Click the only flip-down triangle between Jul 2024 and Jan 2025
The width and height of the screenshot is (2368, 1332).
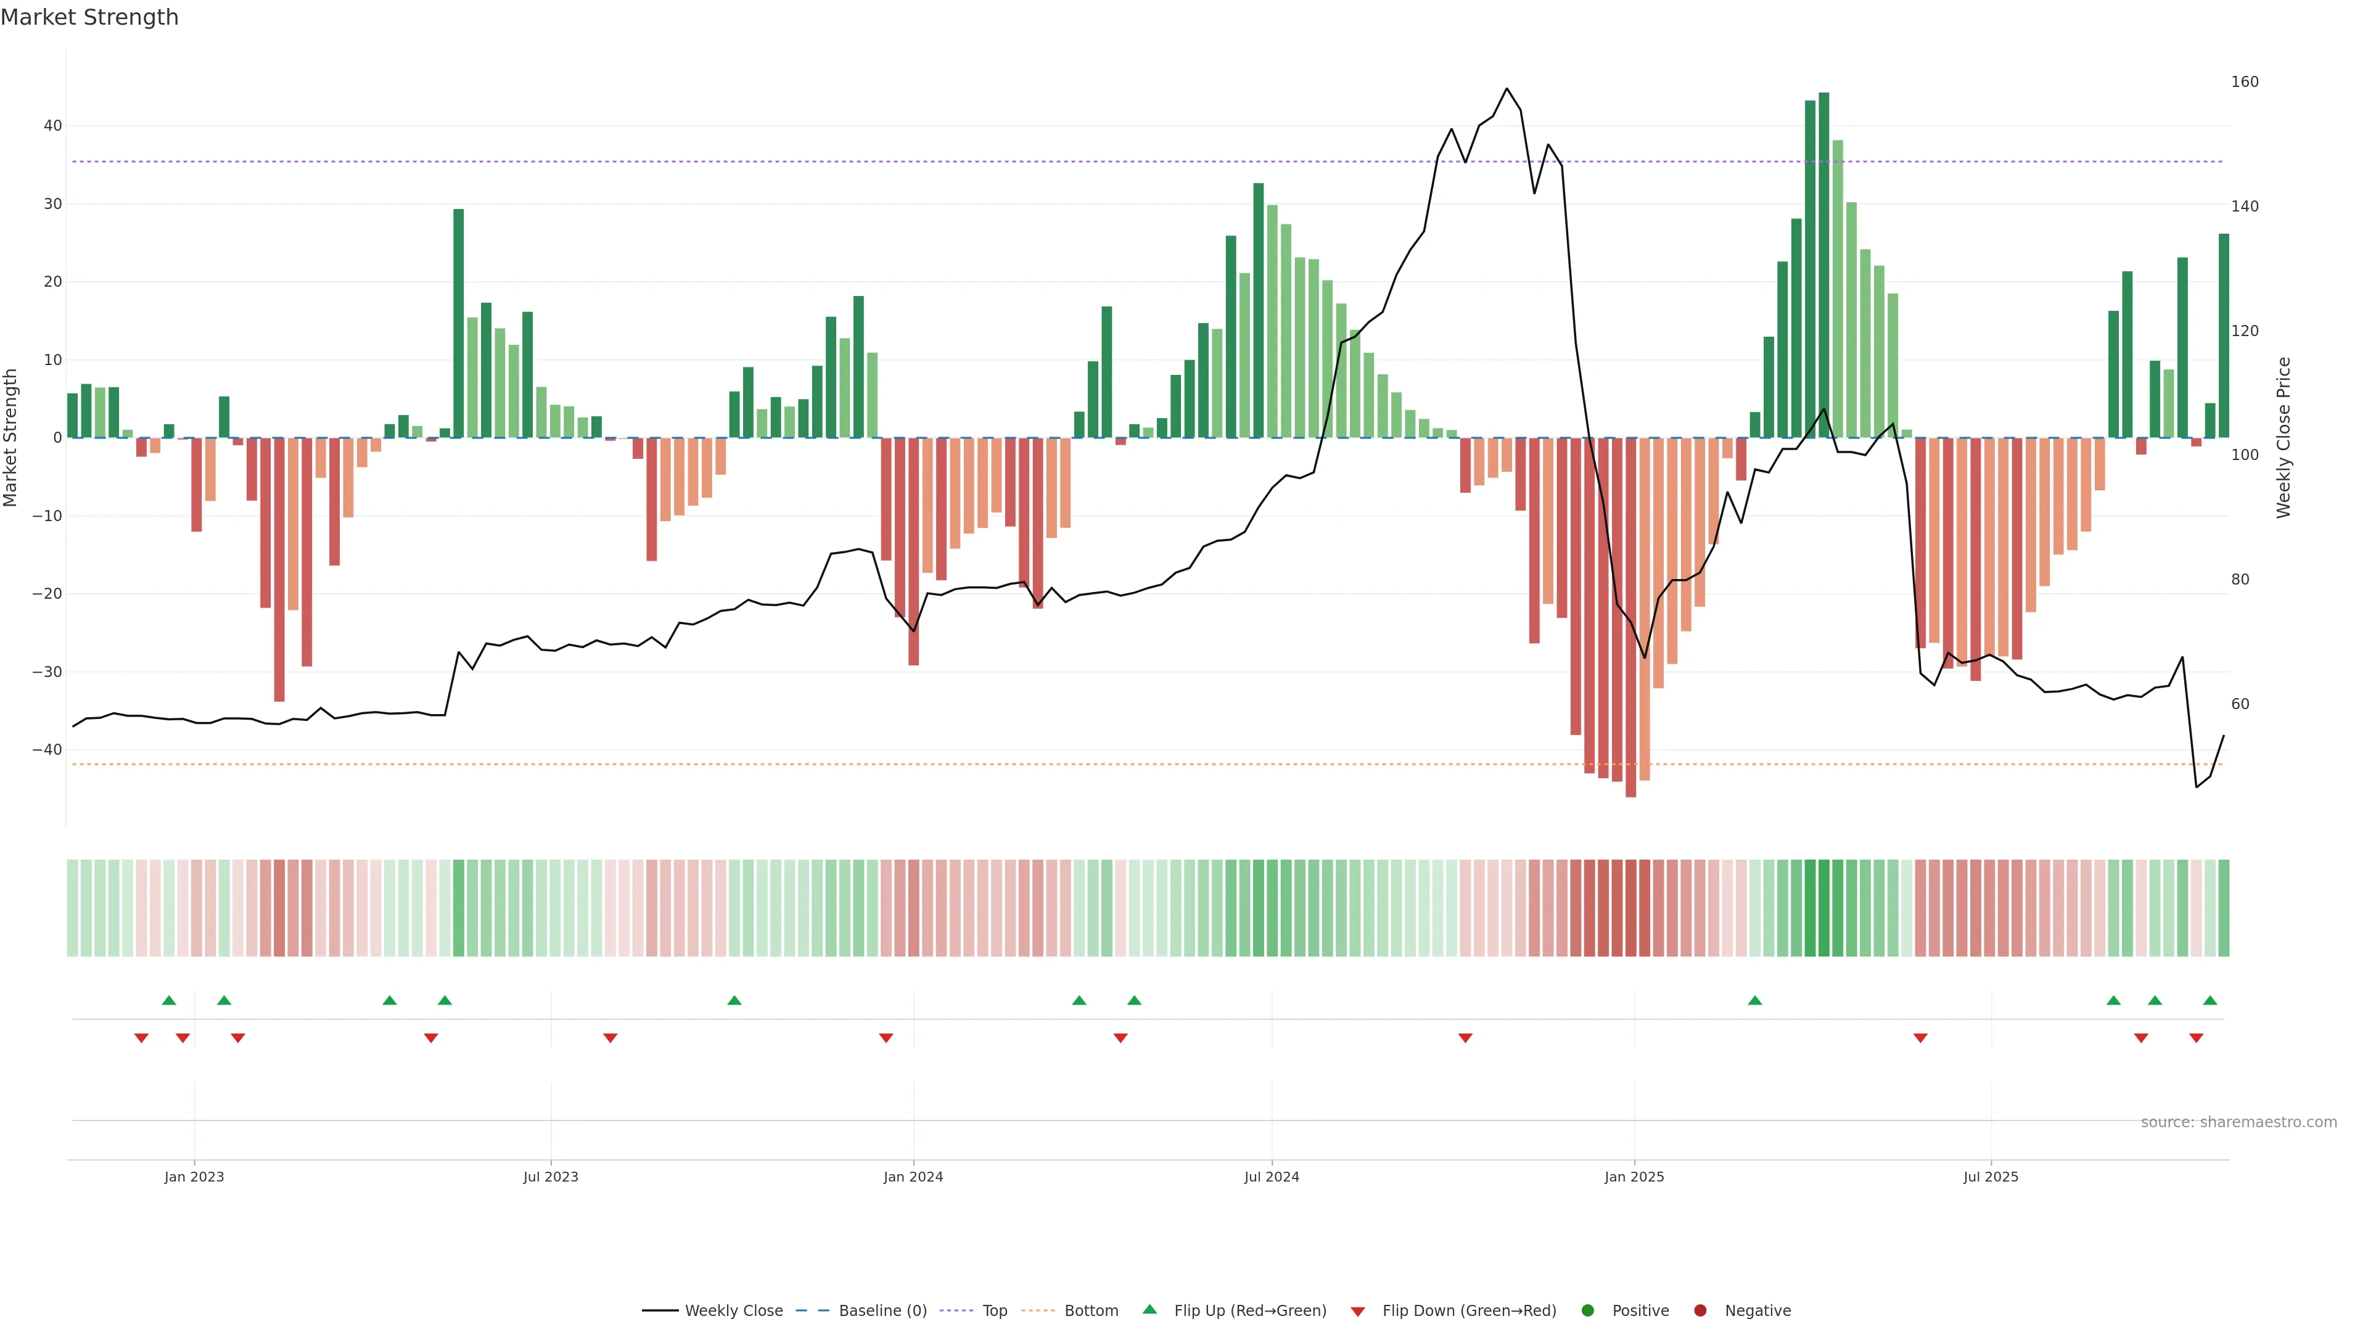point(1465,1038)
